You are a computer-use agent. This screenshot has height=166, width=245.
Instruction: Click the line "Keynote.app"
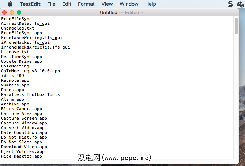[x=15, y=80]
